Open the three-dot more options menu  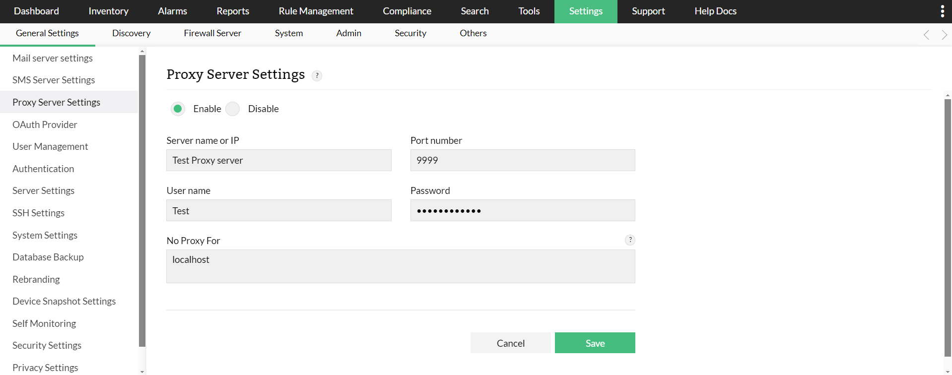tap(942, 11)
